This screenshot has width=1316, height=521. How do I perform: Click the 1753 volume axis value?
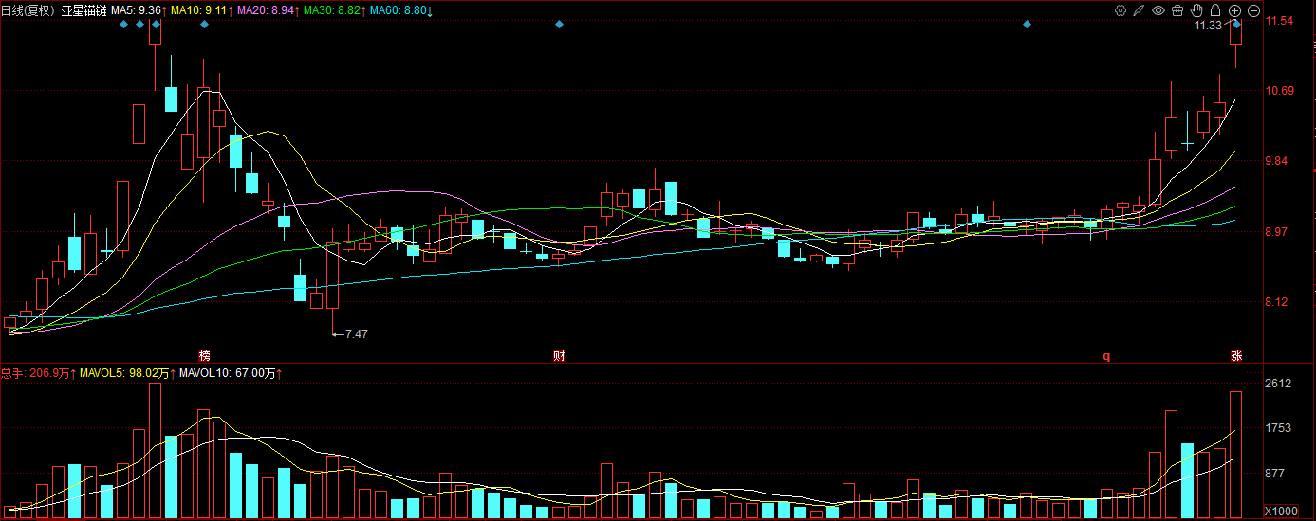tap(1279, 428)
